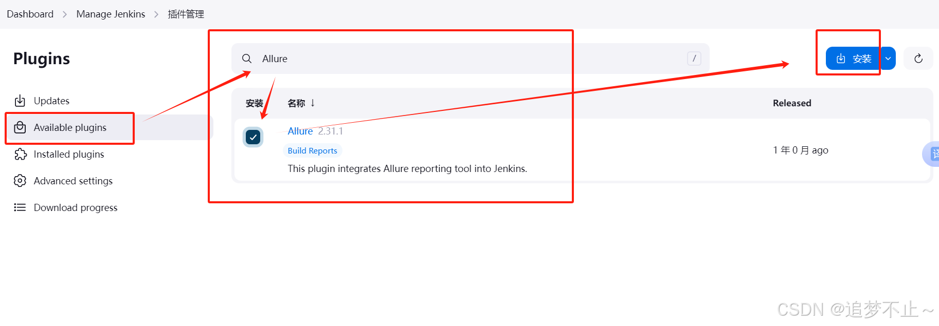Open the Updates section
939x326 pixels.
click(51, 101)
